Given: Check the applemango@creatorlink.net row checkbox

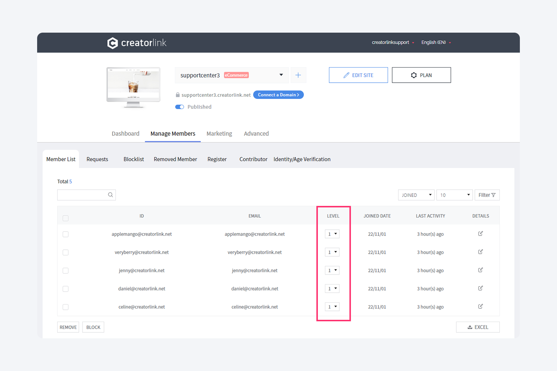Looking at the screenshot, I should pyautogui.click(x=66, y=234).
